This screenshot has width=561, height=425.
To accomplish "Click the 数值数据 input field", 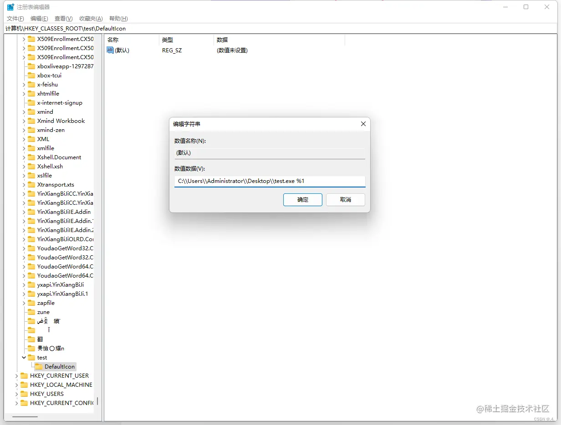I will tap(270, 181).
